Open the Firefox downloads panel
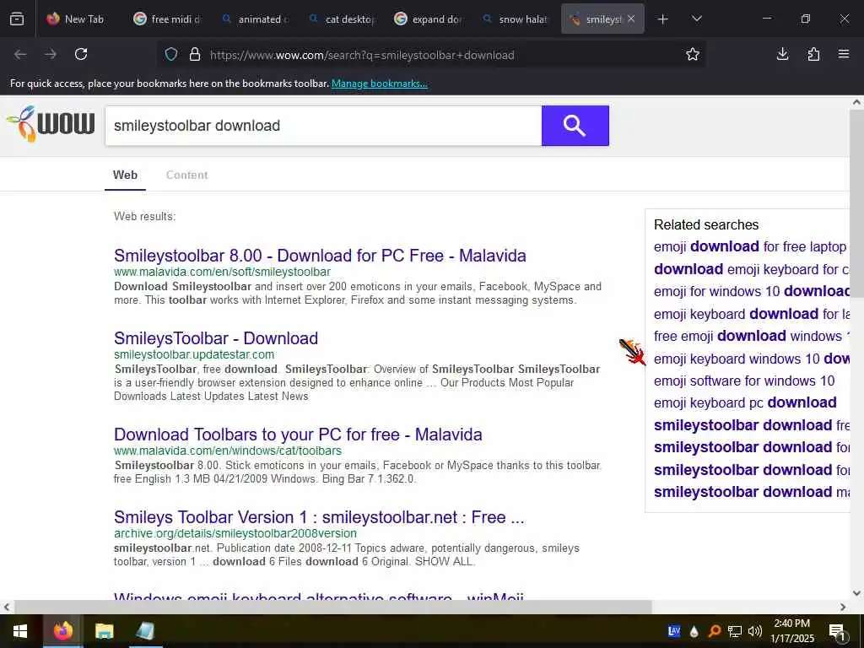Image resolution: width=864 pixels, height=648 pixels. [x=782, y=54]
